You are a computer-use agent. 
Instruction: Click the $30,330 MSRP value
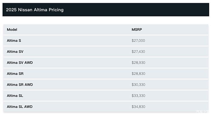(138, 84)
